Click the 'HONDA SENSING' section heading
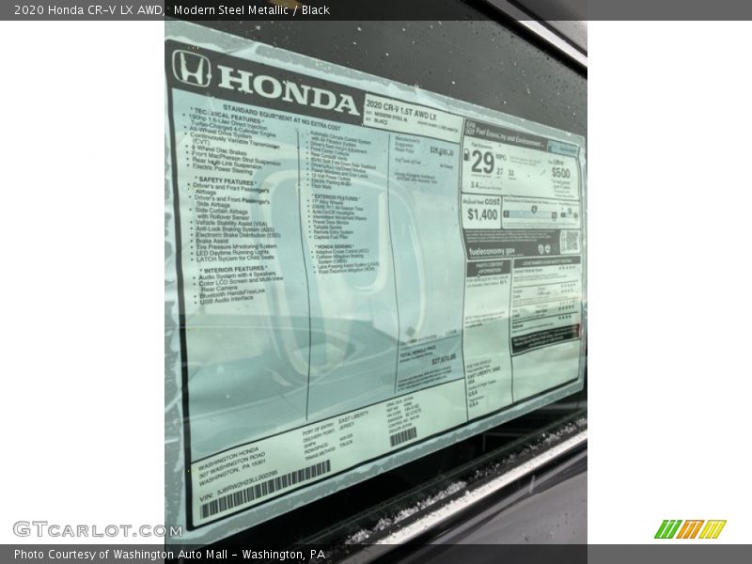Image resolution: width=752 pixels, height=564 pixels. (x=336, y=246)
